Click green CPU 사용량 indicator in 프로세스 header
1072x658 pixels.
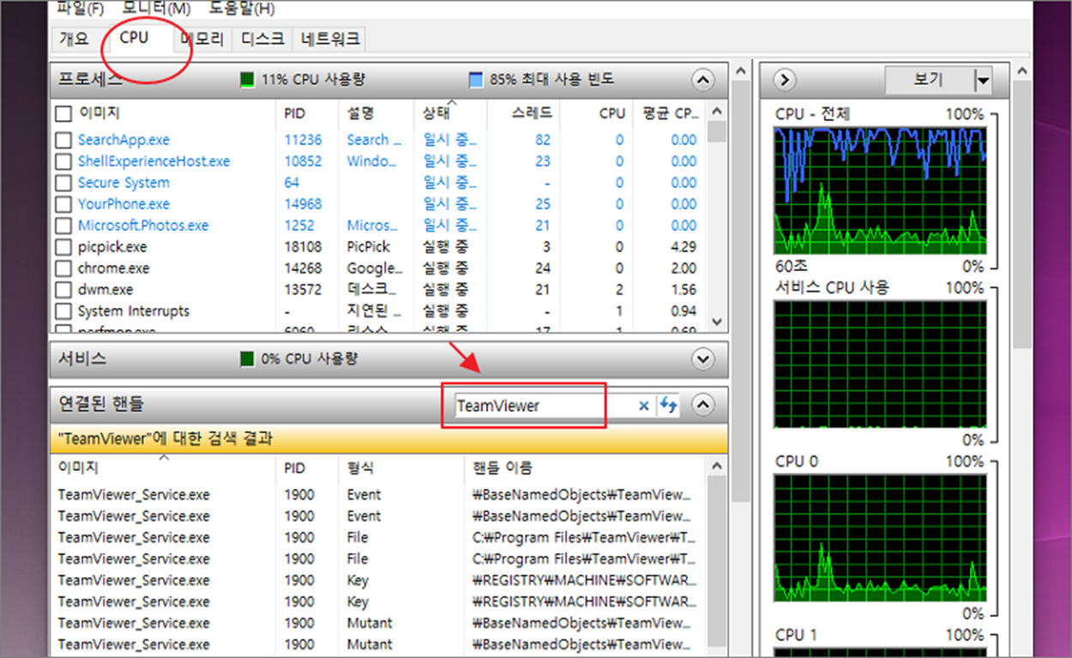pyautogui.click(x=247, y=80)
